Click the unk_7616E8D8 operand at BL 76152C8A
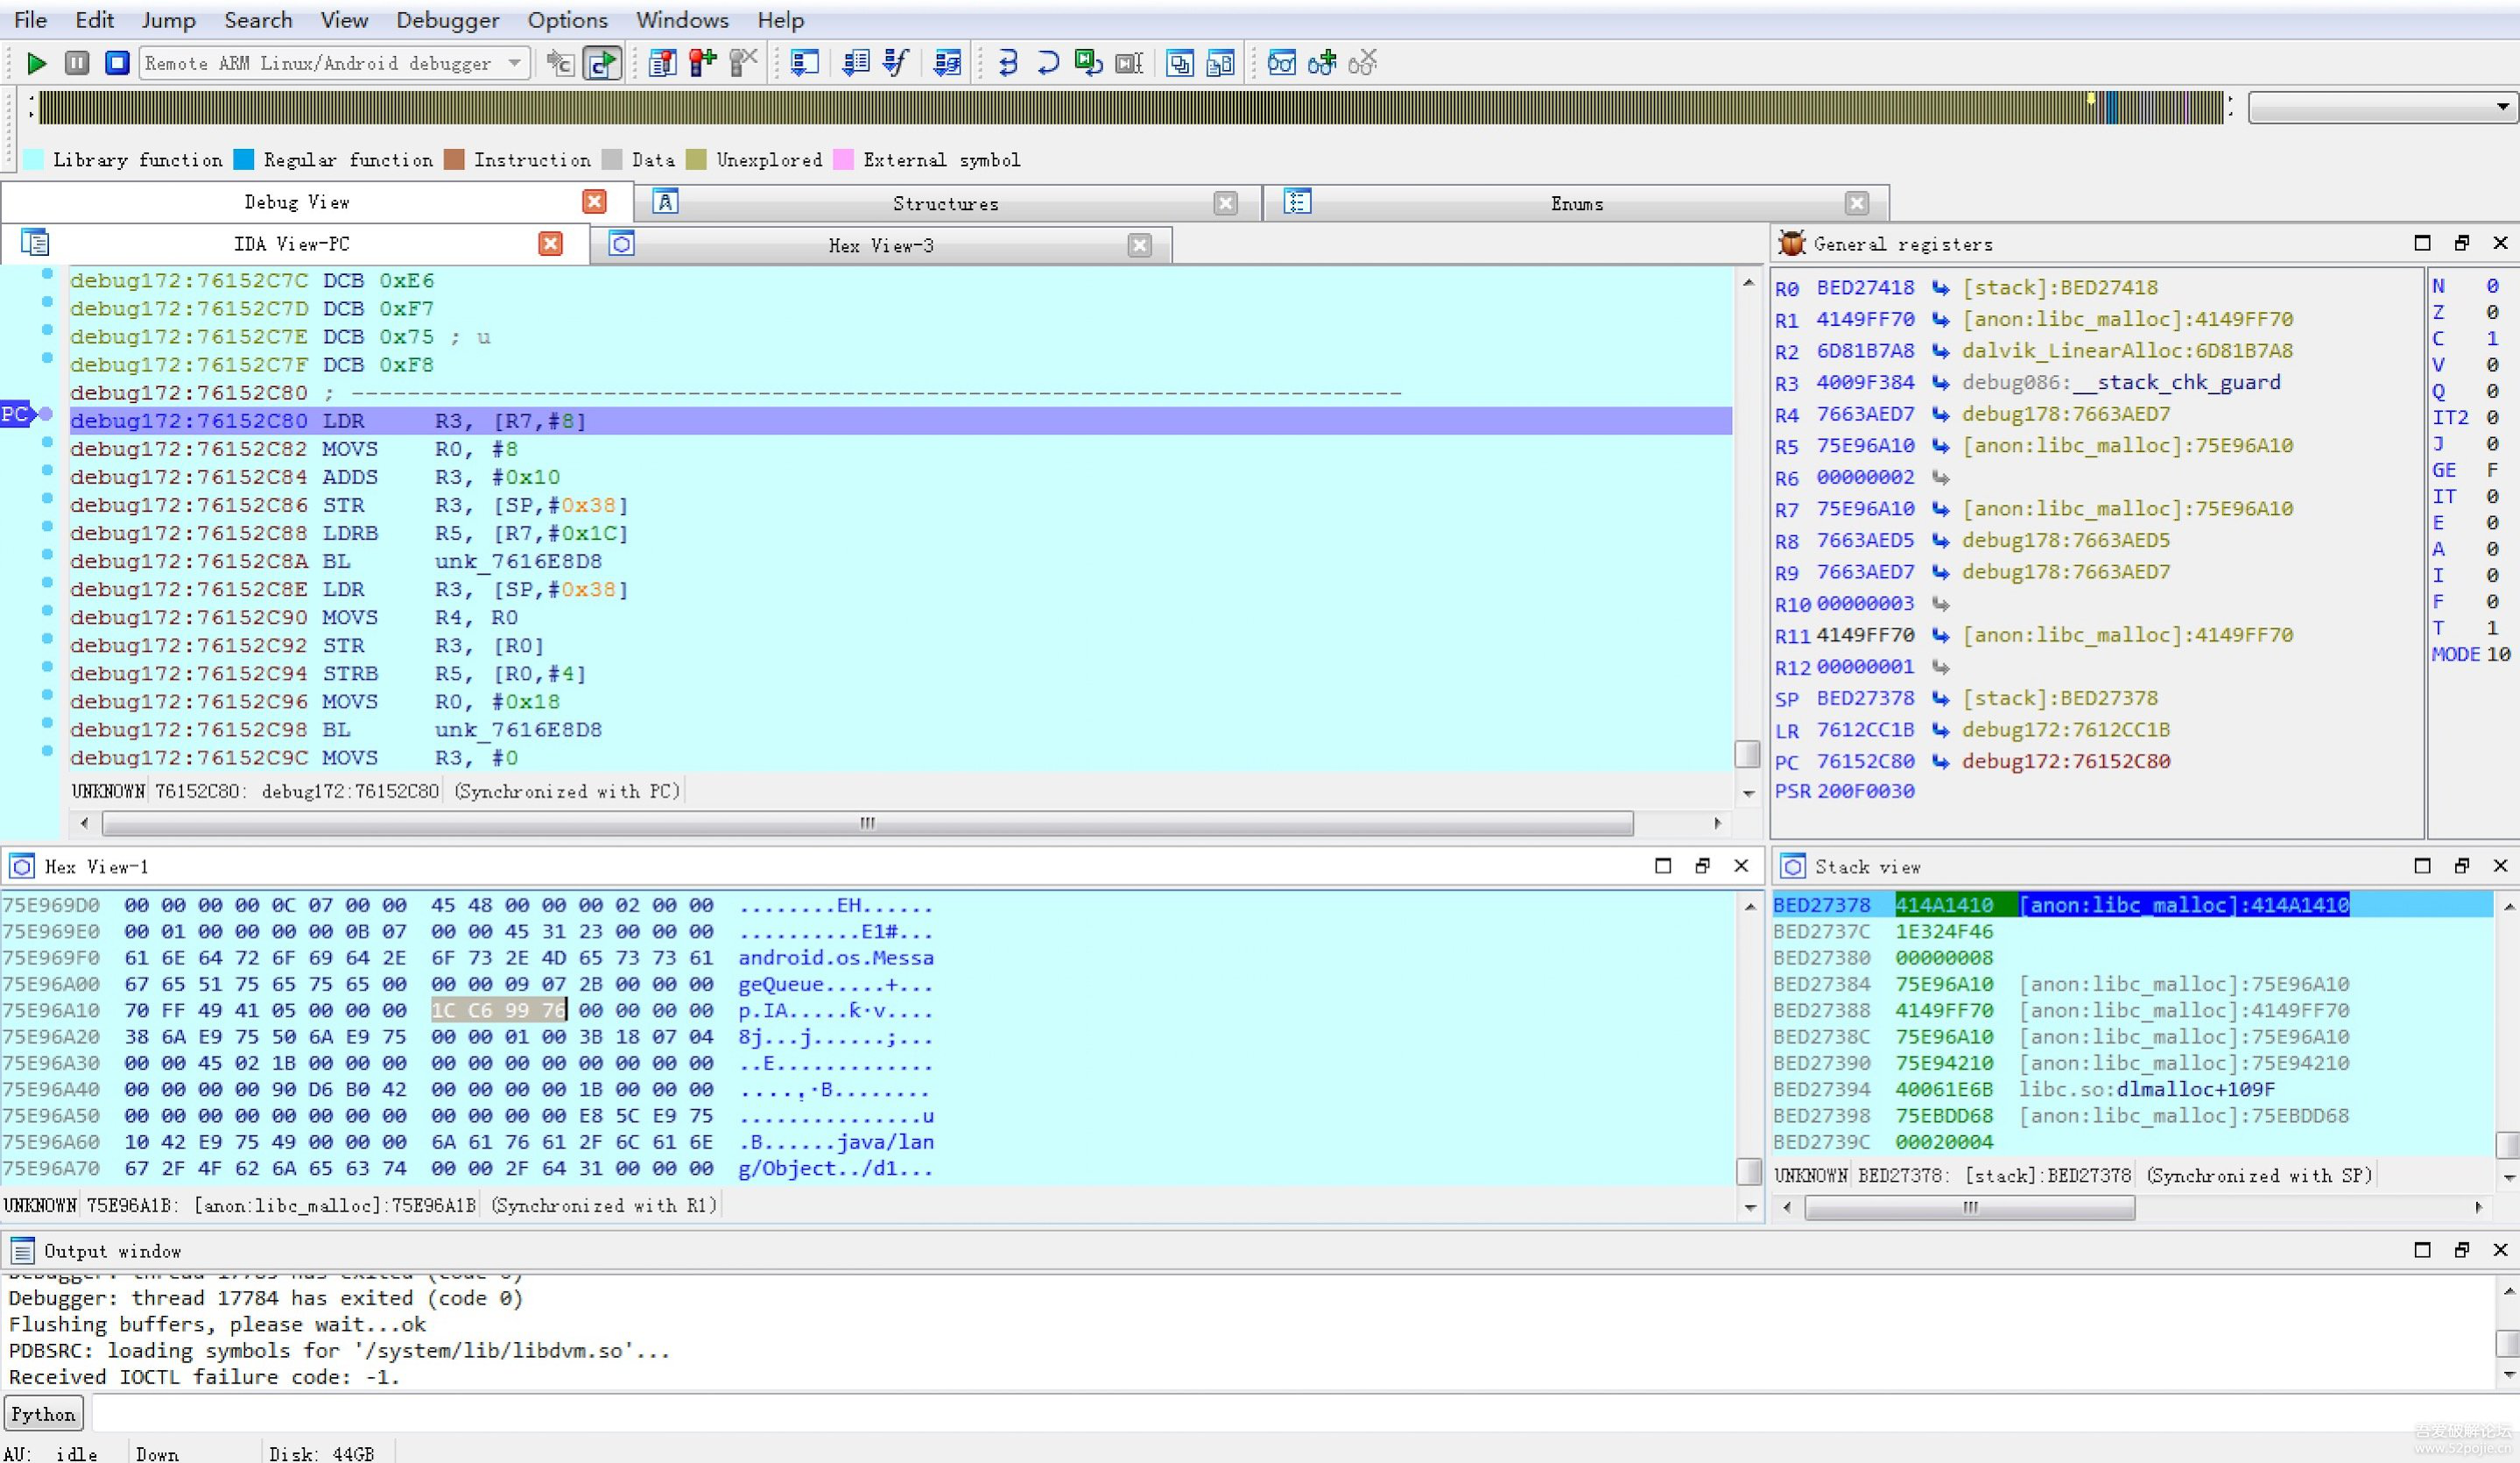Viewport: 2520px width, 1463px height. pos(518,562)
